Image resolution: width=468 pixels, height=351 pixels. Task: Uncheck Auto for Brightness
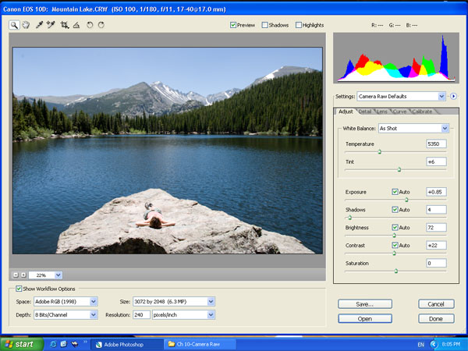pos(395,228)
